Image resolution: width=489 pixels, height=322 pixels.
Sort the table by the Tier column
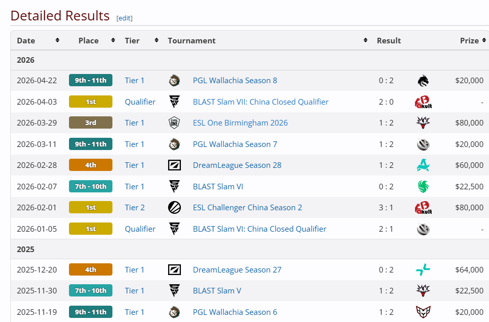tap(156, 40)
